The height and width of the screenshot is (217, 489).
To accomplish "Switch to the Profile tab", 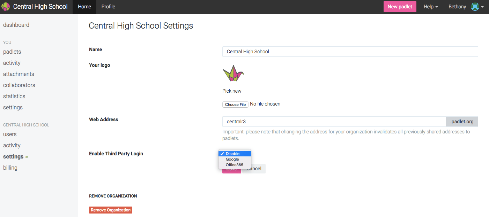I will [x=108, y=7].
